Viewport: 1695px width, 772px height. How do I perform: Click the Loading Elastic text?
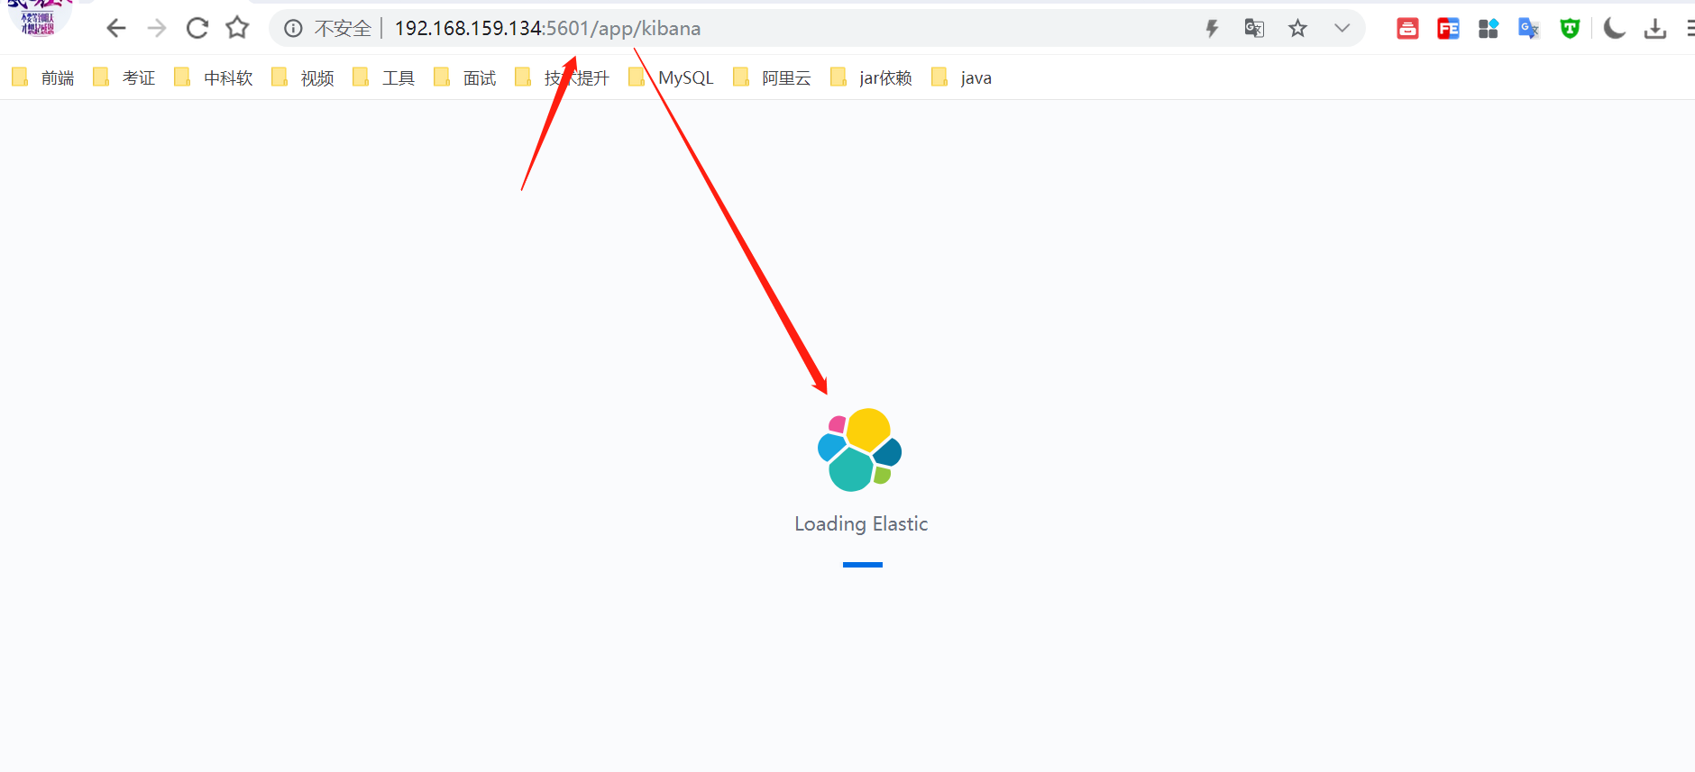coord(861,523)
